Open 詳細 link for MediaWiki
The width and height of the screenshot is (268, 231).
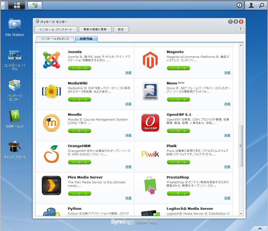click(x=128, y=104)
